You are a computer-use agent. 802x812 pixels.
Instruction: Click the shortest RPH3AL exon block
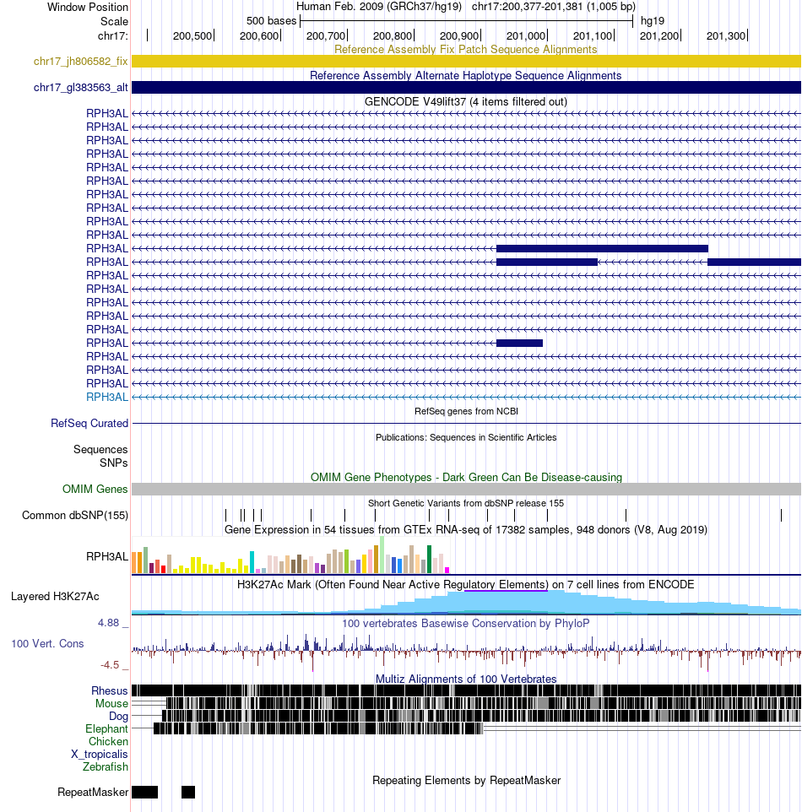click(x=520, y=343)
